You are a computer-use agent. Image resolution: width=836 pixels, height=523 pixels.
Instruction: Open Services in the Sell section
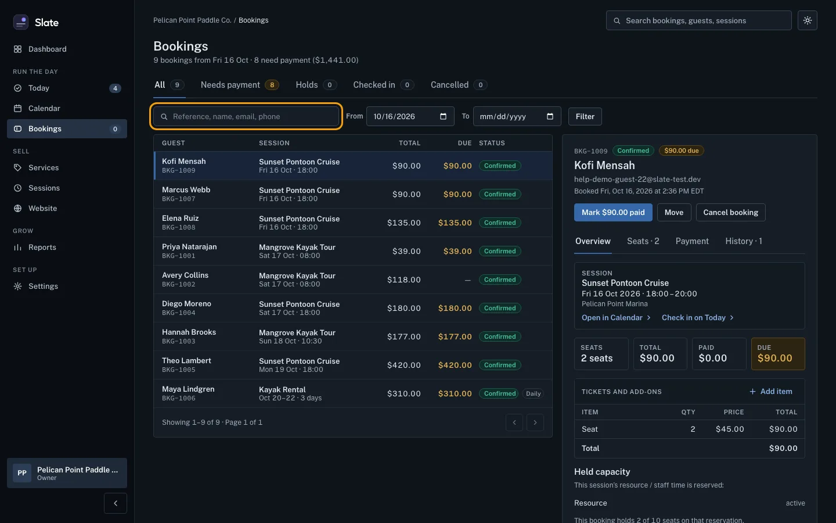point(67,168)
